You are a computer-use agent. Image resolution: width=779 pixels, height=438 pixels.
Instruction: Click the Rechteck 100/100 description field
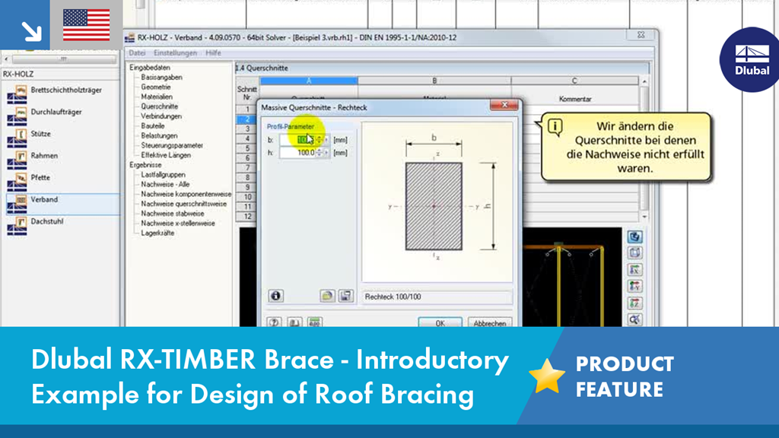coord(437,297)
